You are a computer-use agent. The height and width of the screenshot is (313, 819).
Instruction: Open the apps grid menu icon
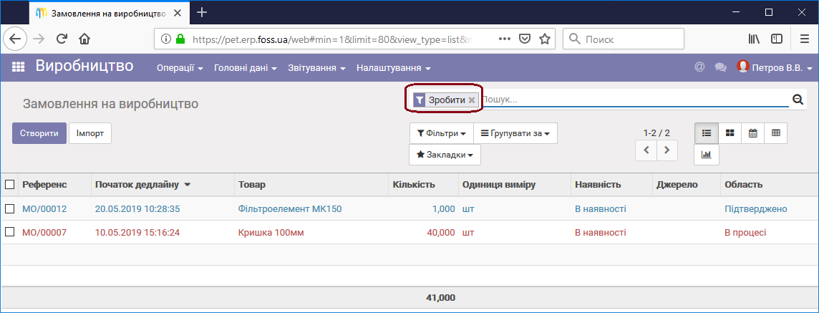point(19,67)
